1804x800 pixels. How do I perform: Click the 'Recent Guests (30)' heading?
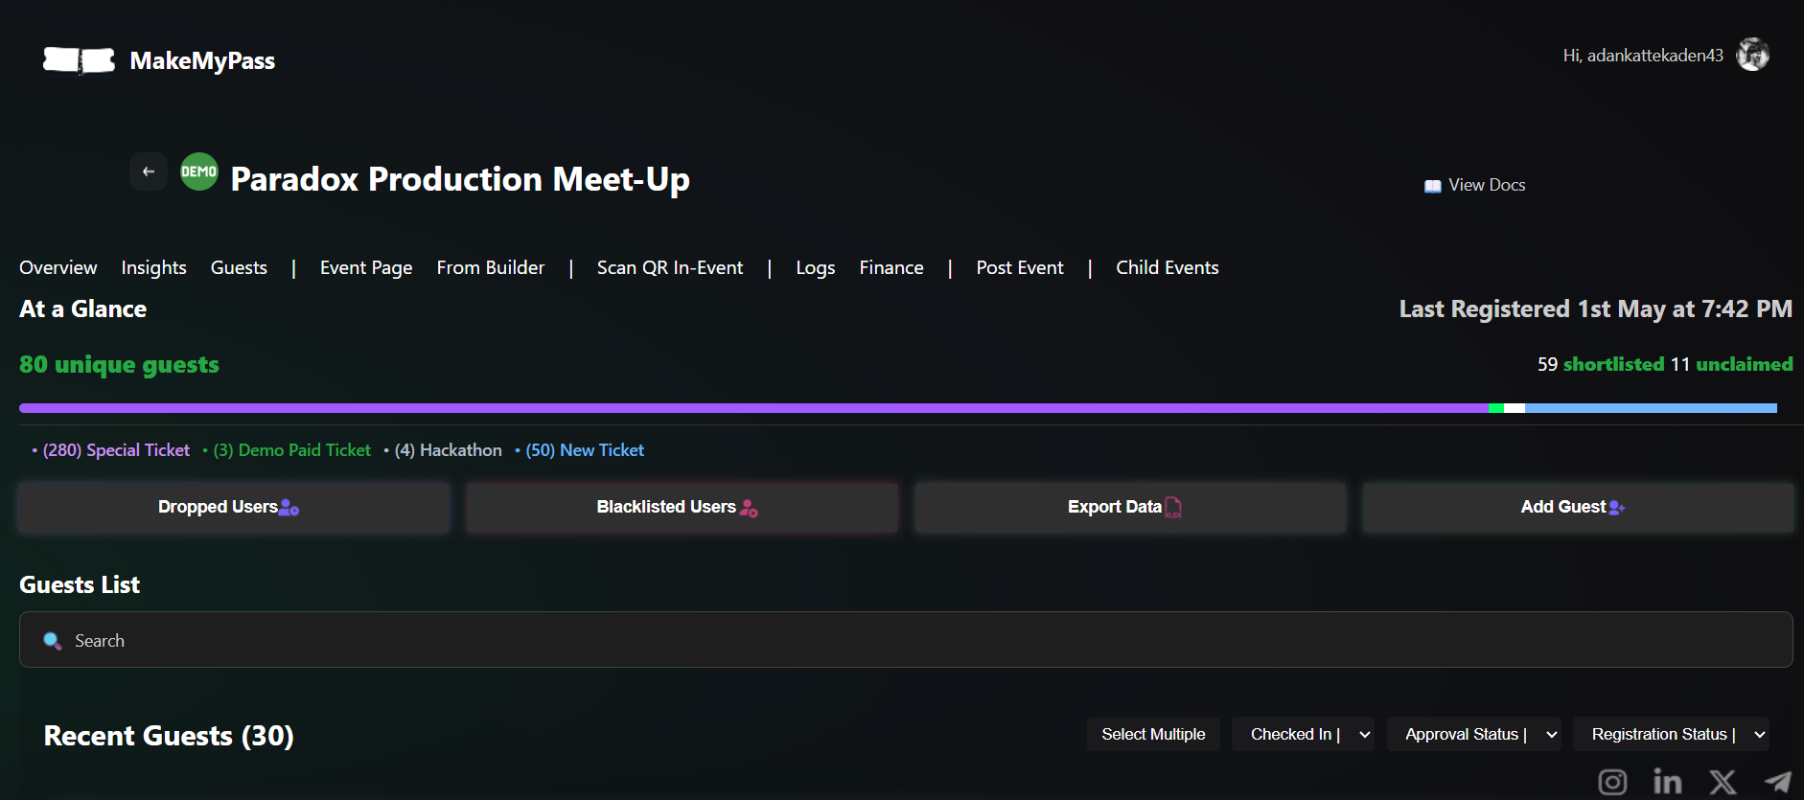(169, 735)
